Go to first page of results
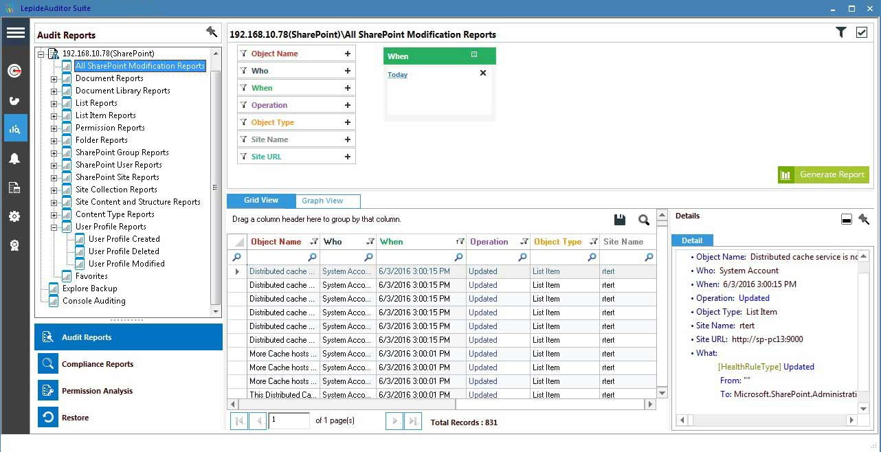Screen dimensions: 881x452 point(239,421)
